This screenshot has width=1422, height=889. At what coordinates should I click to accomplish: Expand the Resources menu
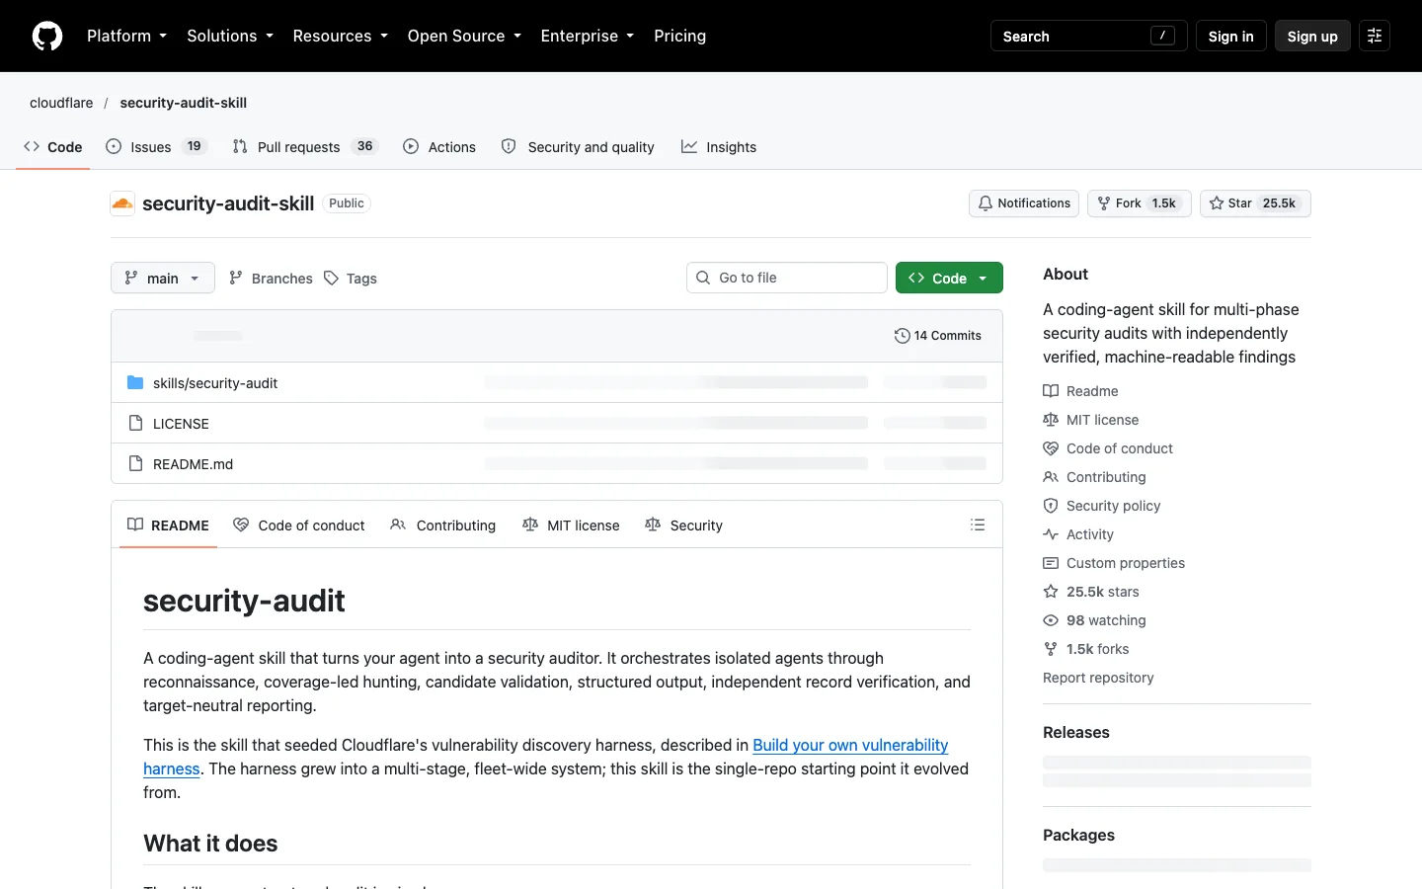pyautogui.click(x=341, y=36)
